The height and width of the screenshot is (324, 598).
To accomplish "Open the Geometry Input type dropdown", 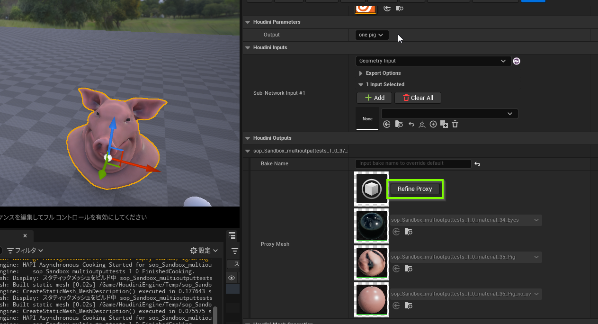I will pos(433,61).
